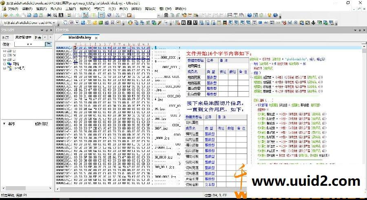
Task: Pin the 打开文件 panel
Action: point(360,30)
